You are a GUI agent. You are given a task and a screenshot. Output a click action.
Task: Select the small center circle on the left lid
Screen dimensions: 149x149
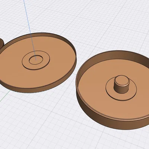(36, 60)
